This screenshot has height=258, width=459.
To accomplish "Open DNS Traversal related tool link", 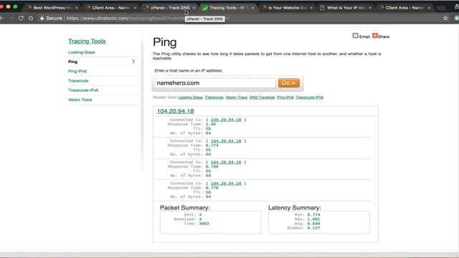I will point(262,97).
